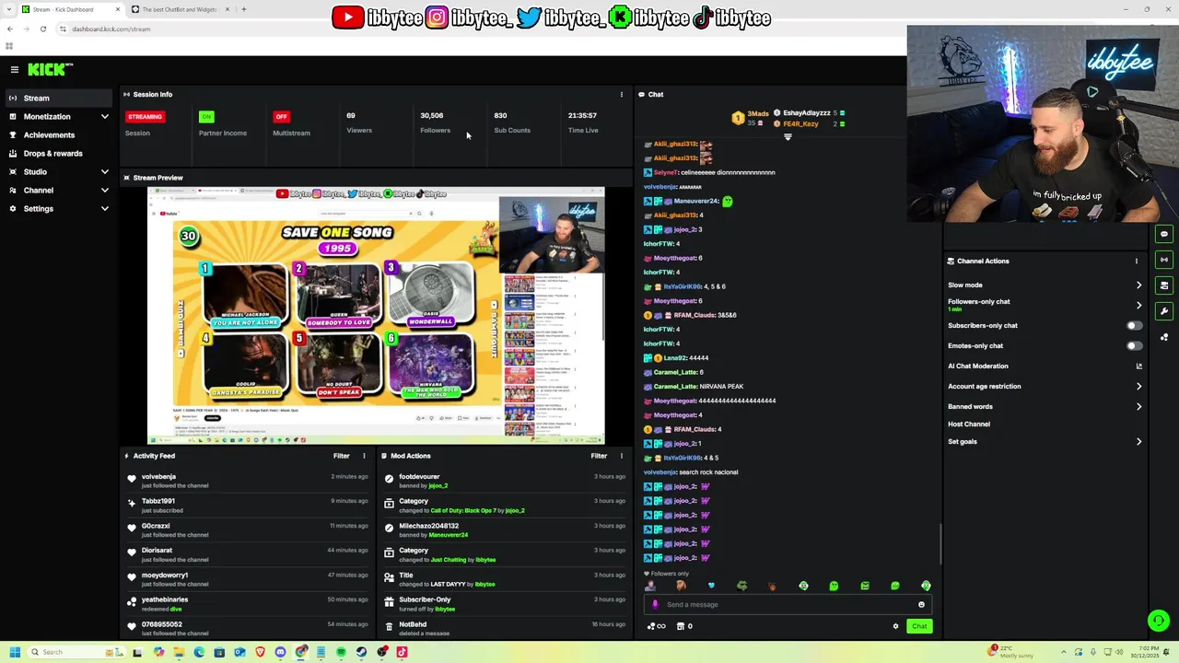Open chat settings gear icon

tap(895, 626)
